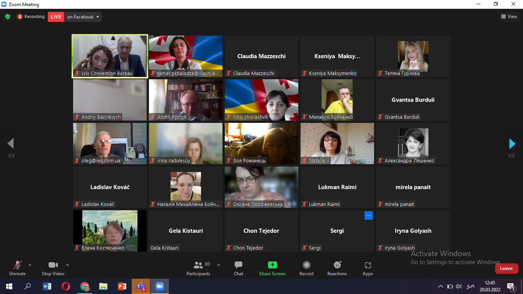The height and width of the screenshot is (294, 523).
Task: Open the taskbar clock and date
Action: 490,286
